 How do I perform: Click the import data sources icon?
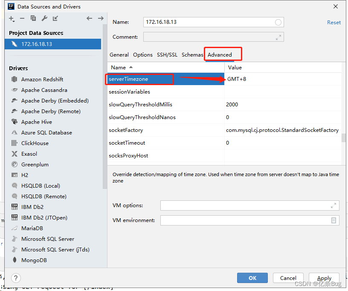click(55, 19)
